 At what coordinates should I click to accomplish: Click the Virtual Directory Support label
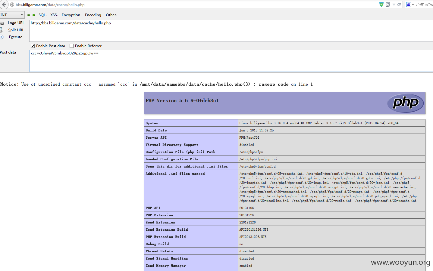pos(172,145)
